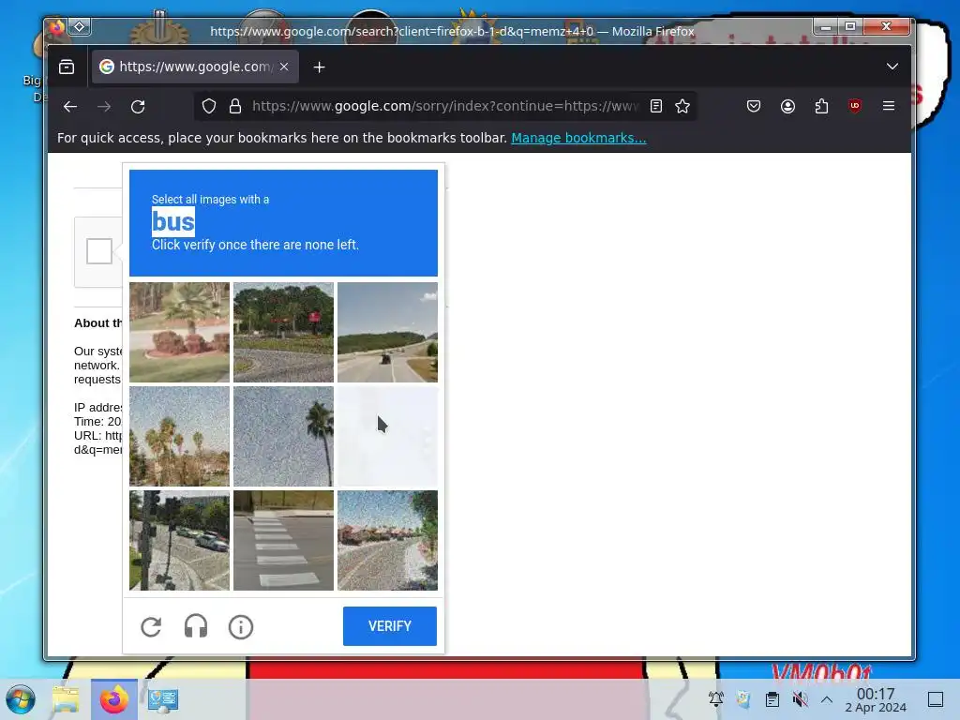Open the captcha help info icon
Image resolution: width=960 pixels, height=720 pixels.
pos(241,627)
